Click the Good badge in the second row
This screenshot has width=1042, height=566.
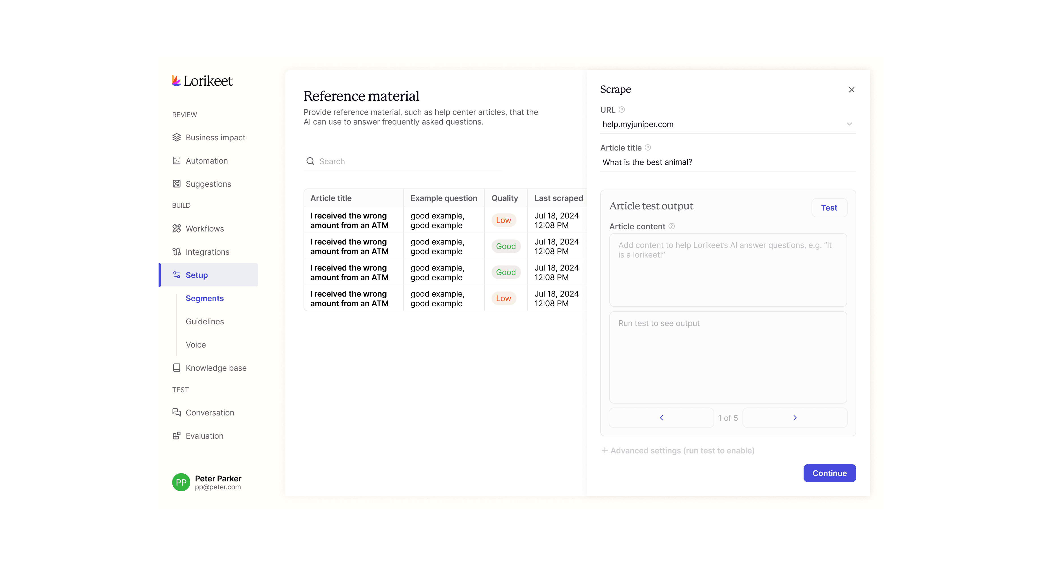(x=506, y=246)
